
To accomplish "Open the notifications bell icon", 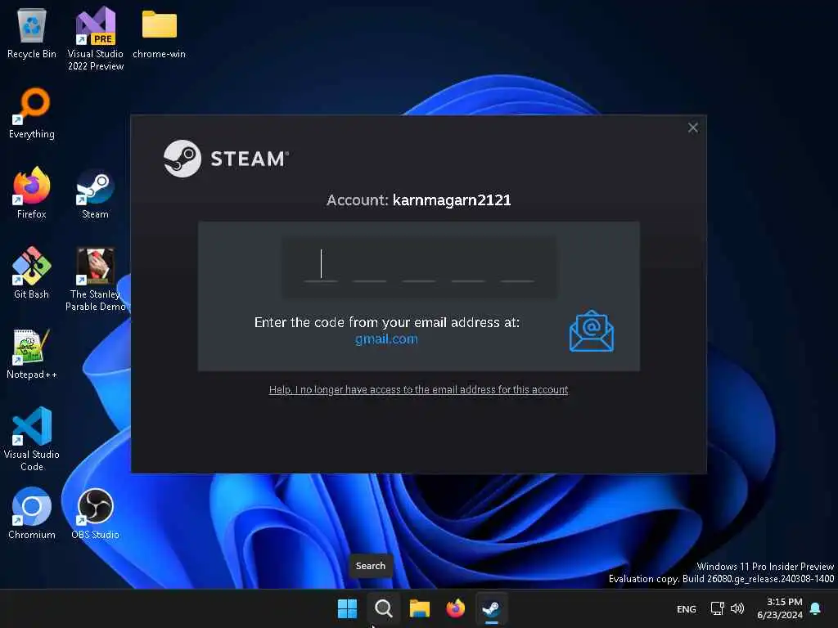I will (x=816, y=608).
